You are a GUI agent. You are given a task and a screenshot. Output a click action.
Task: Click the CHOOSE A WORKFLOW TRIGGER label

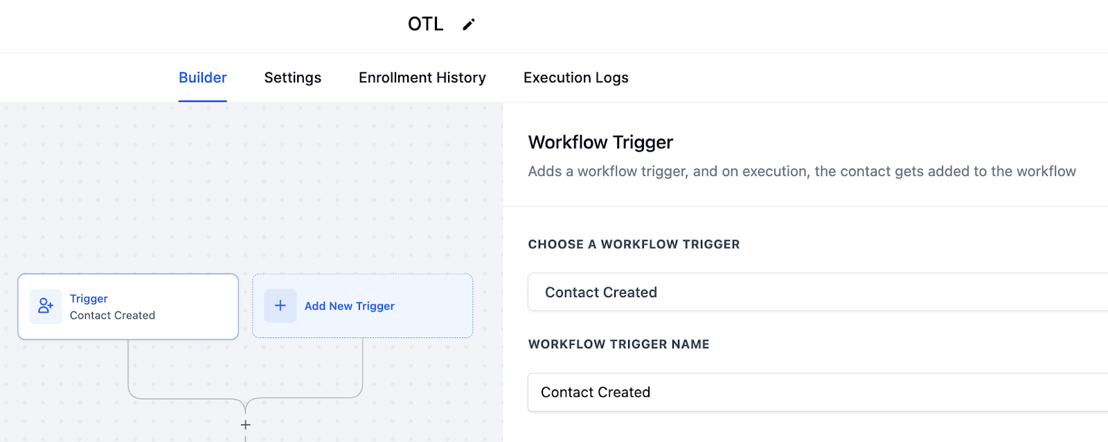click(634, 245)
